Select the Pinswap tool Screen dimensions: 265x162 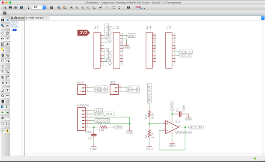click(3, 61)
